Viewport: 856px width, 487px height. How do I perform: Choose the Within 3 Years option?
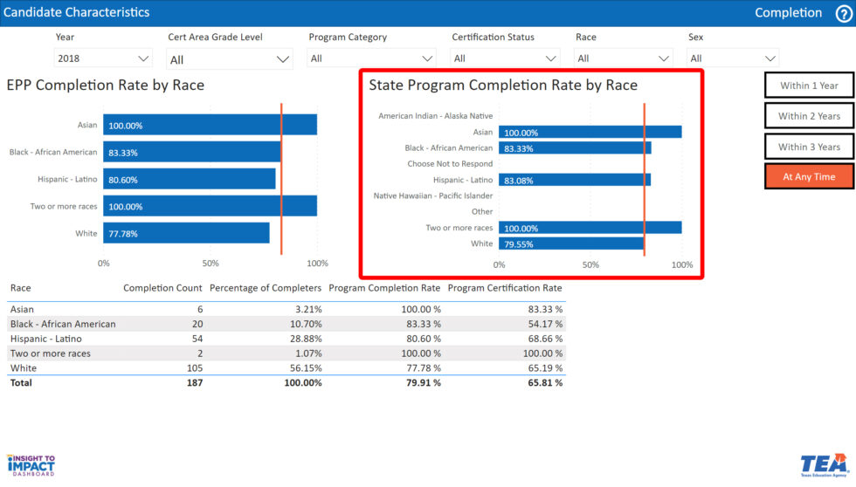tap(809, 147)
